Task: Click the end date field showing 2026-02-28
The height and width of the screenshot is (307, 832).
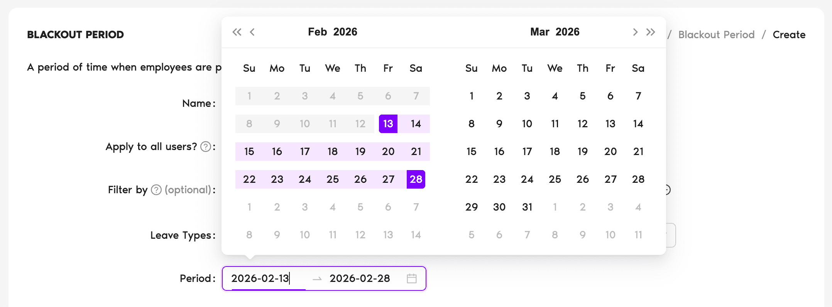Action: 360,278
